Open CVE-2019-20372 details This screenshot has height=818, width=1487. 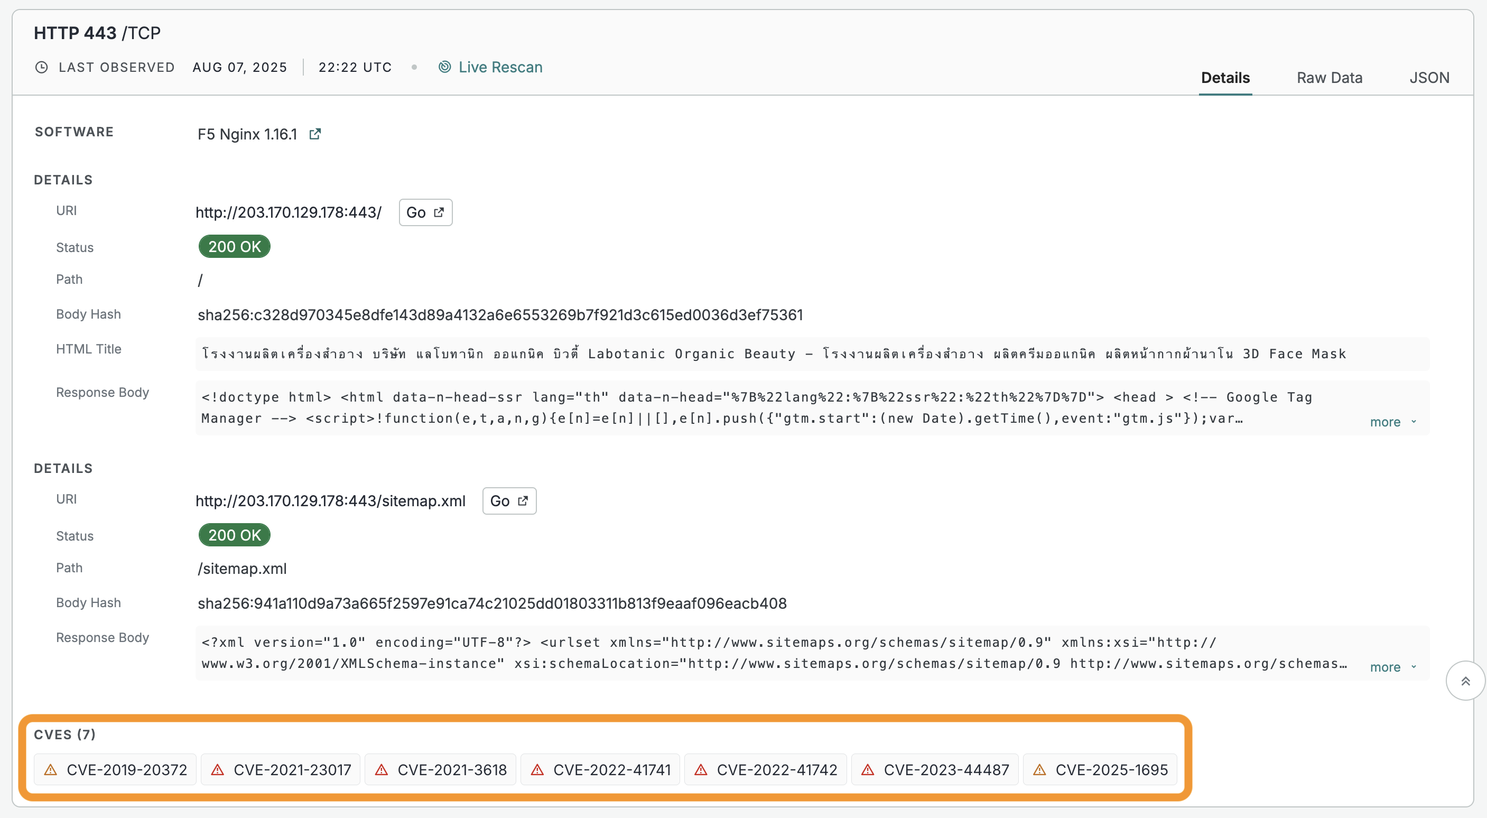pyautogui.click(x=115, y=769)
